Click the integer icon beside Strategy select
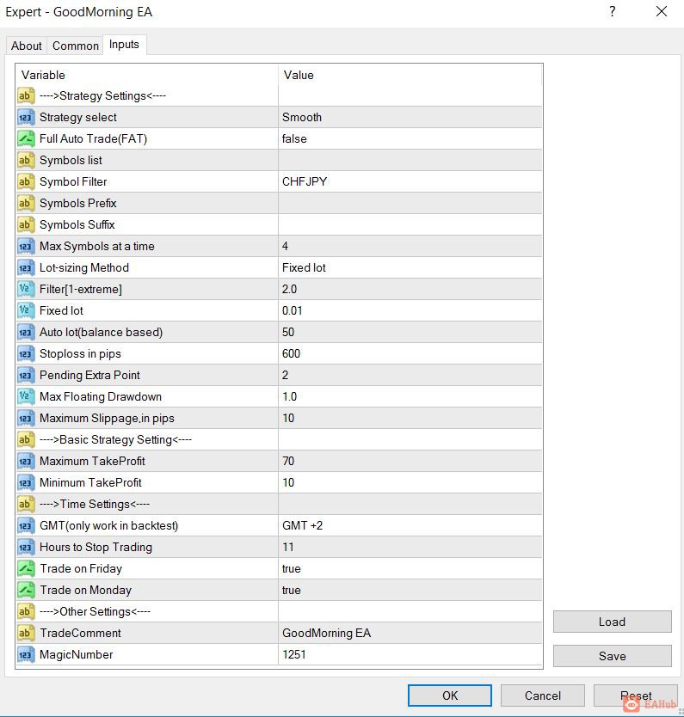684x717 pixels. click(26, 117)
